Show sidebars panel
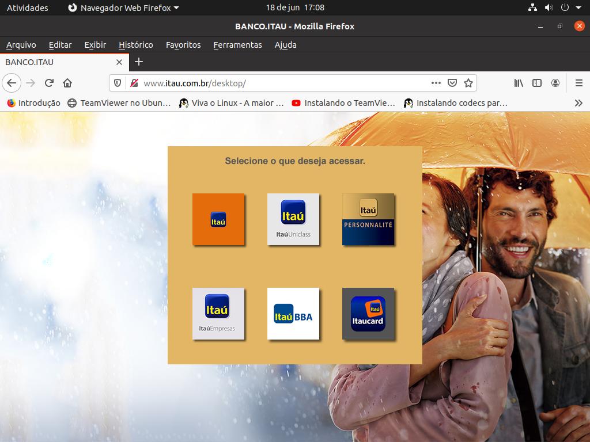Screen dimensions: 590x442 tap(537, 83)
